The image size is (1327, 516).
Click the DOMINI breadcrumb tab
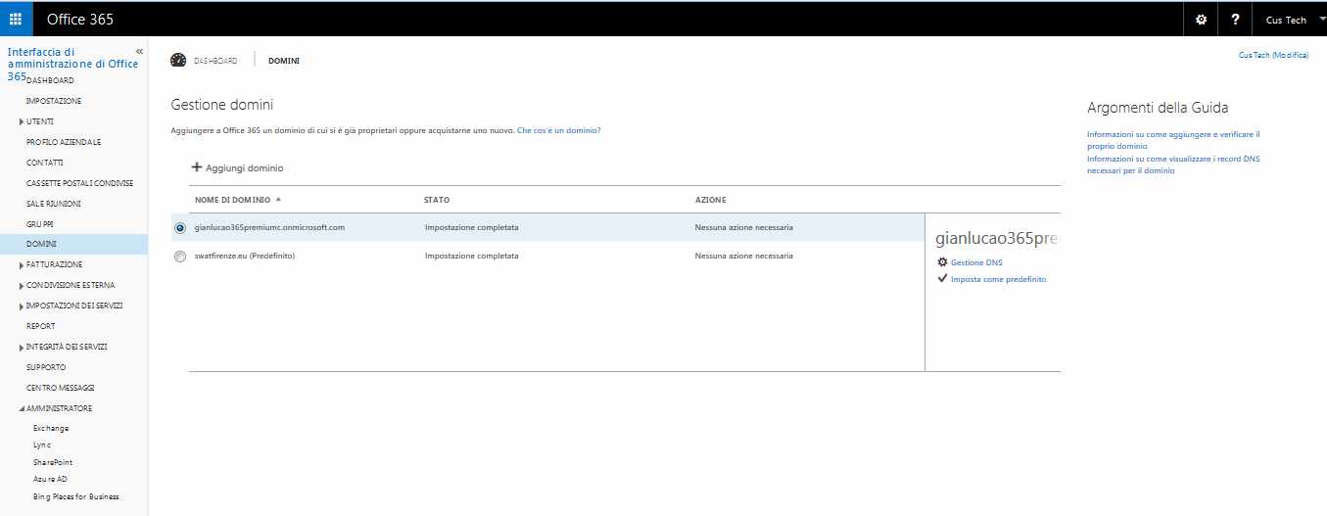284,61
